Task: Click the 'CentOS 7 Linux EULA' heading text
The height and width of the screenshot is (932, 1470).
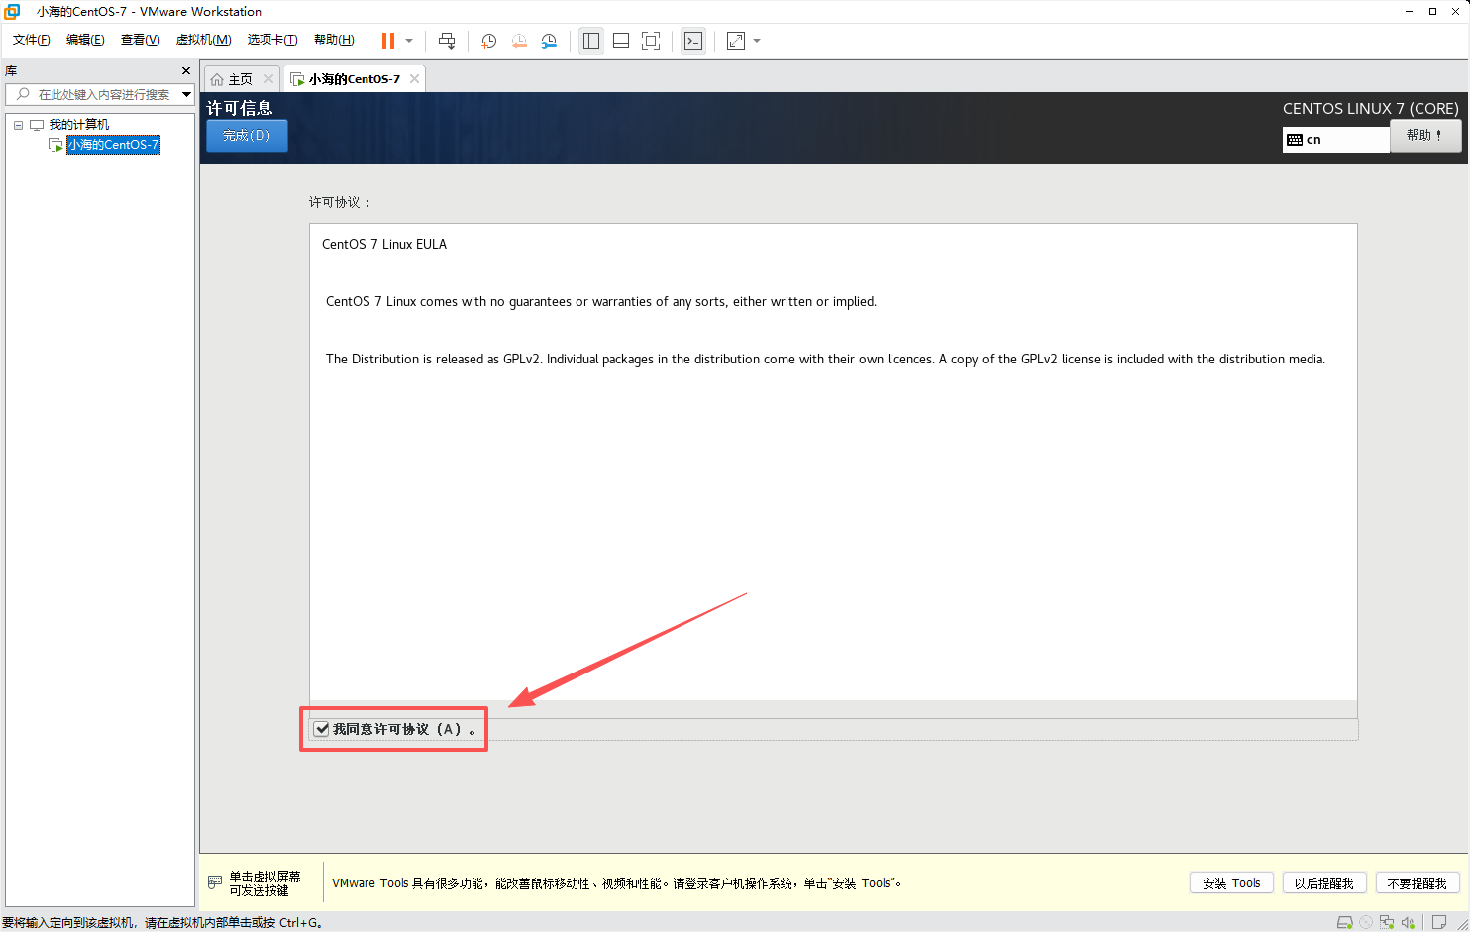Action: click(x=384, y=244)
